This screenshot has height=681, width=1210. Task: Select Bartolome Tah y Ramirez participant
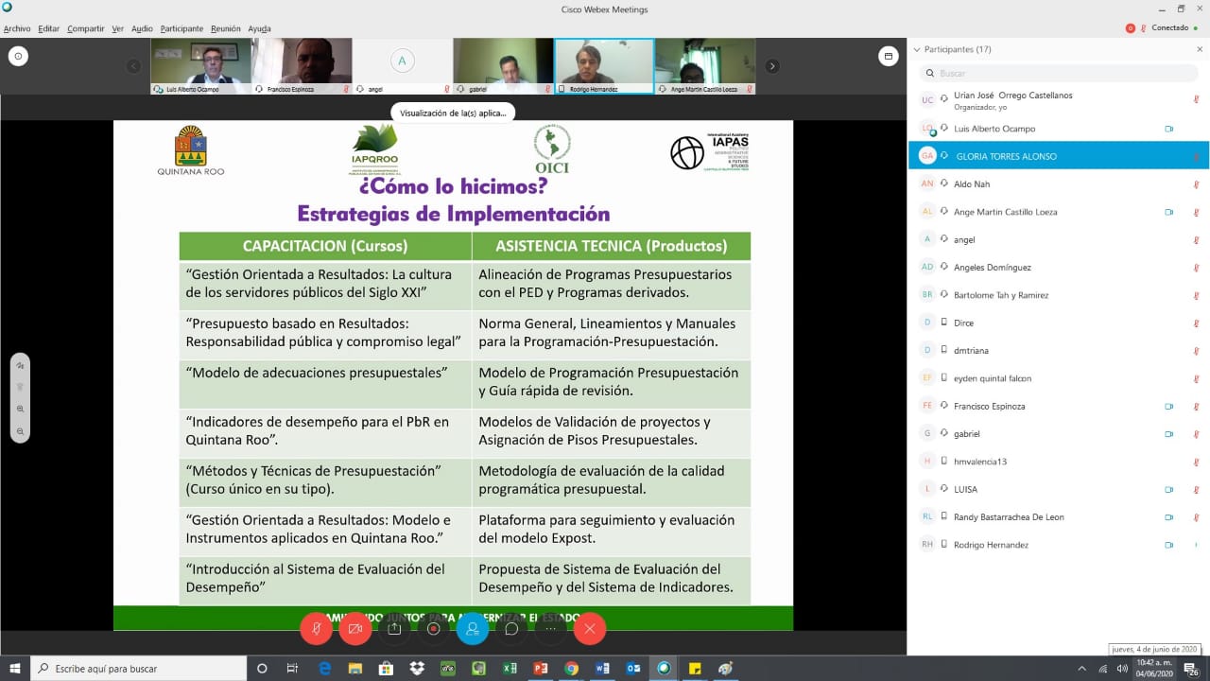pos(1059,295)
